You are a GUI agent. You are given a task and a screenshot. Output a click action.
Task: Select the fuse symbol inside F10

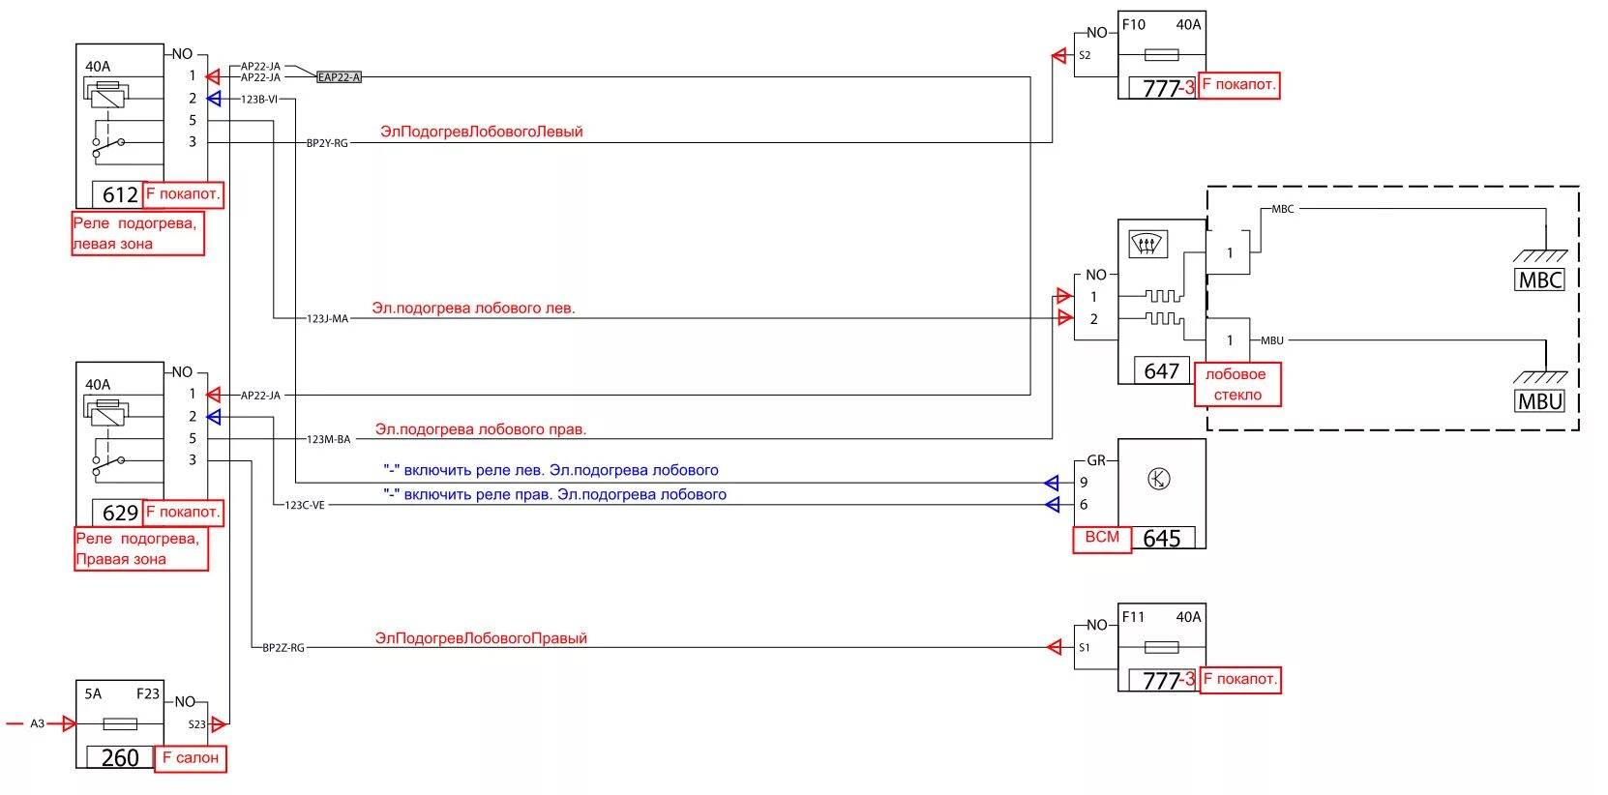[x=1161, y=54]
